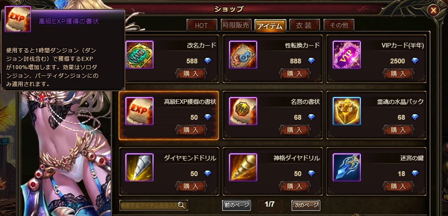Select the 迷宮の鍵 blue key icon
This screenshot has width=448, height=216.
[x=347, y=168]
